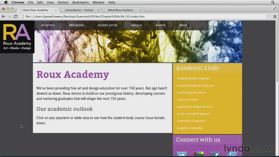Image resolution: width=279 pixels, height=157 pixels.
Task: Open the View menu
Action: coord(50,2)
